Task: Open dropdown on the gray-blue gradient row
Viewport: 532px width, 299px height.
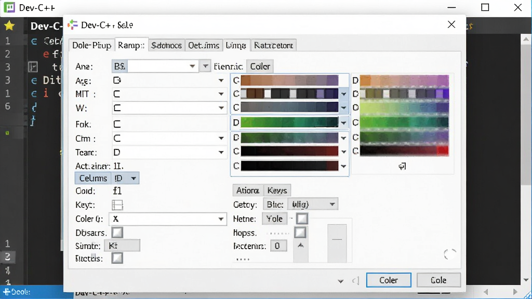Action: pos(344,108)
